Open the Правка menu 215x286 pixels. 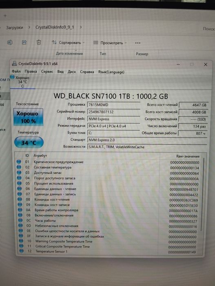click(31, 71)
